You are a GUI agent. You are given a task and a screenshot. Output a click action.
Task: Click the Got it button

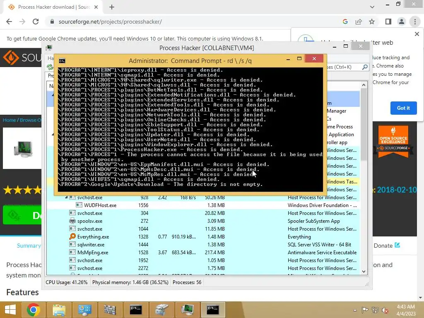[403, 108]
